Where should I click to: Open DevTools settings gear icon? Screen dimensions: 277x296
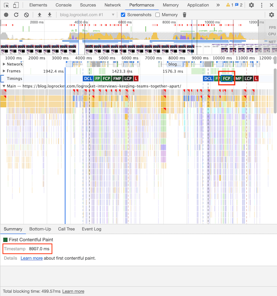pyautogui.click(x=252, y=5)
